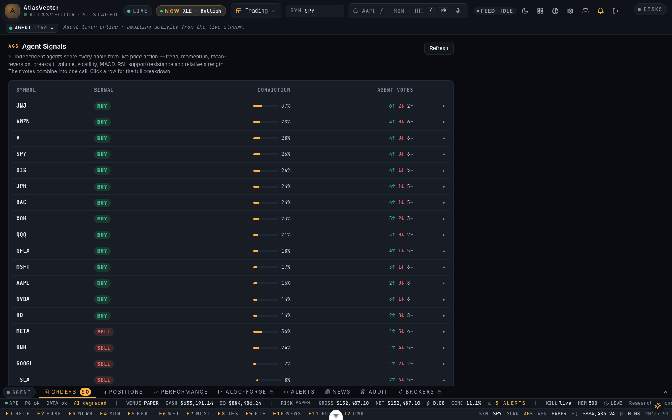Expand the XOM row details arrow
672x420 pixels.
444,219
